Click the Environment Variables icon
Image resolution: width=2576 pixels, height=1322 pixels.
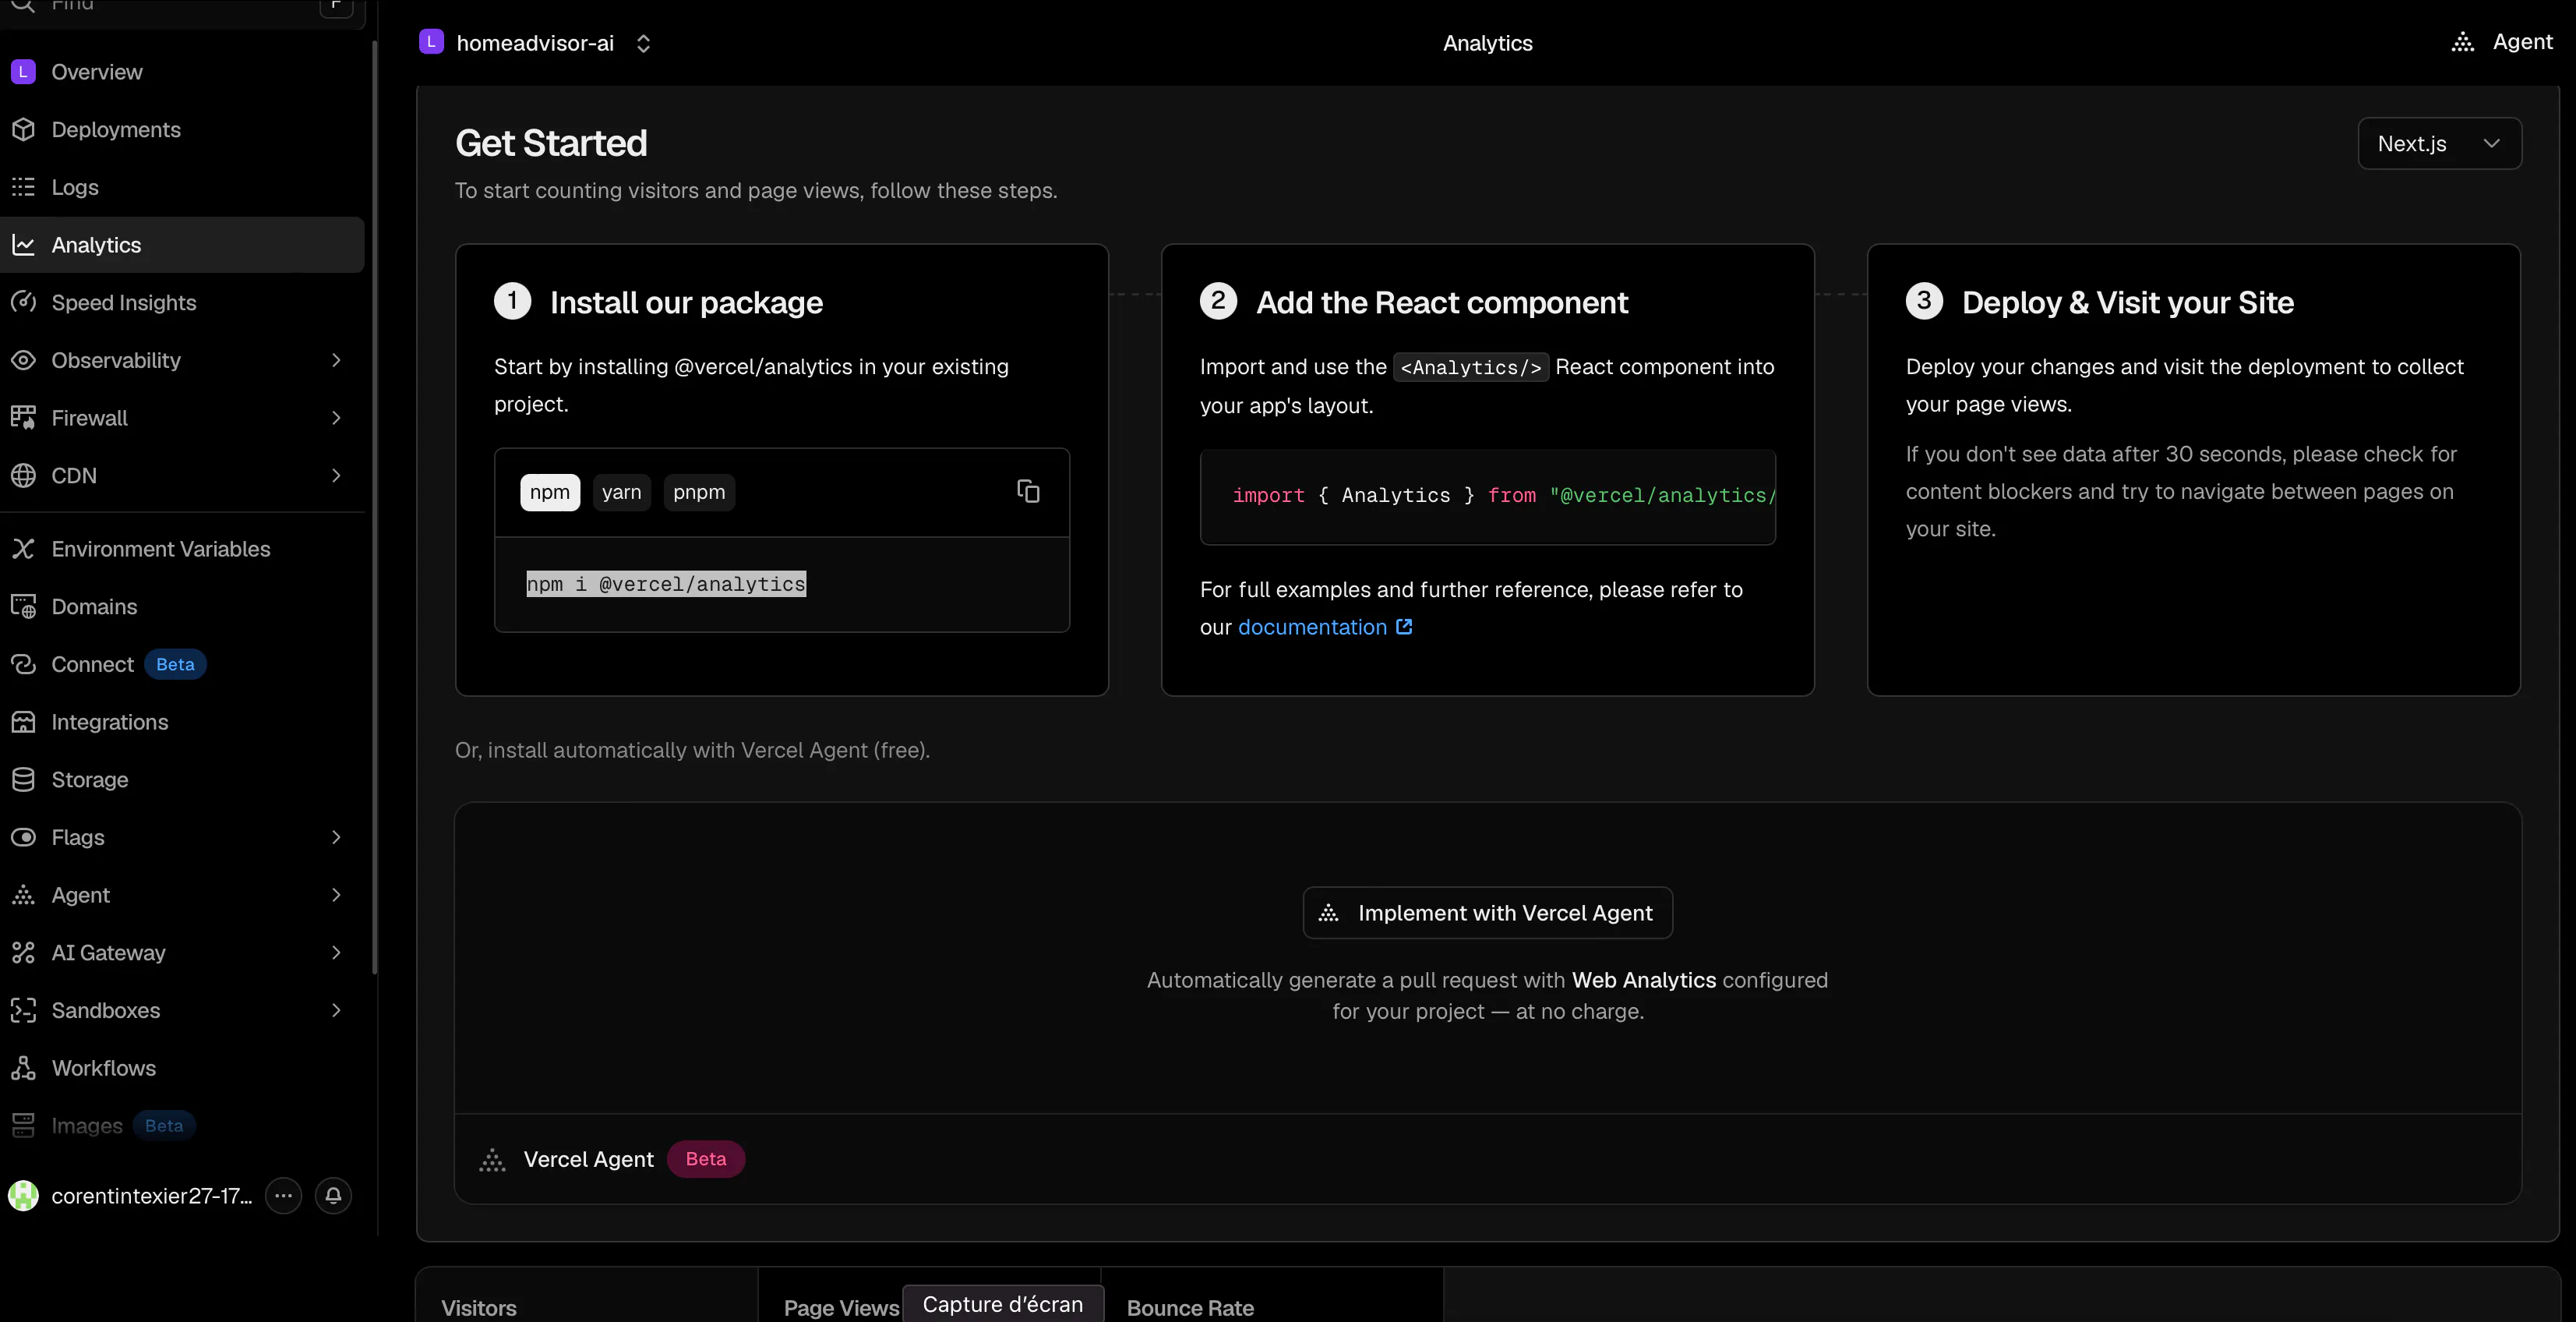pyautogui.click(x=23, y=549)
